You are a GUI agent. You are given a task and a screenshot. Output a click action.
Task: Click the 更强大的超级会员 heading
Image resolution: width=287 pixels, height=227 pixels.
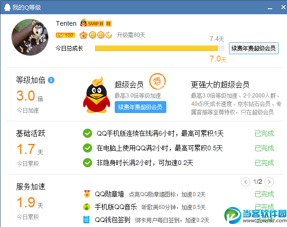[220, 85]
